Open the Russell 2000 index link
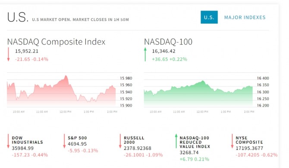 coord(134,140)
